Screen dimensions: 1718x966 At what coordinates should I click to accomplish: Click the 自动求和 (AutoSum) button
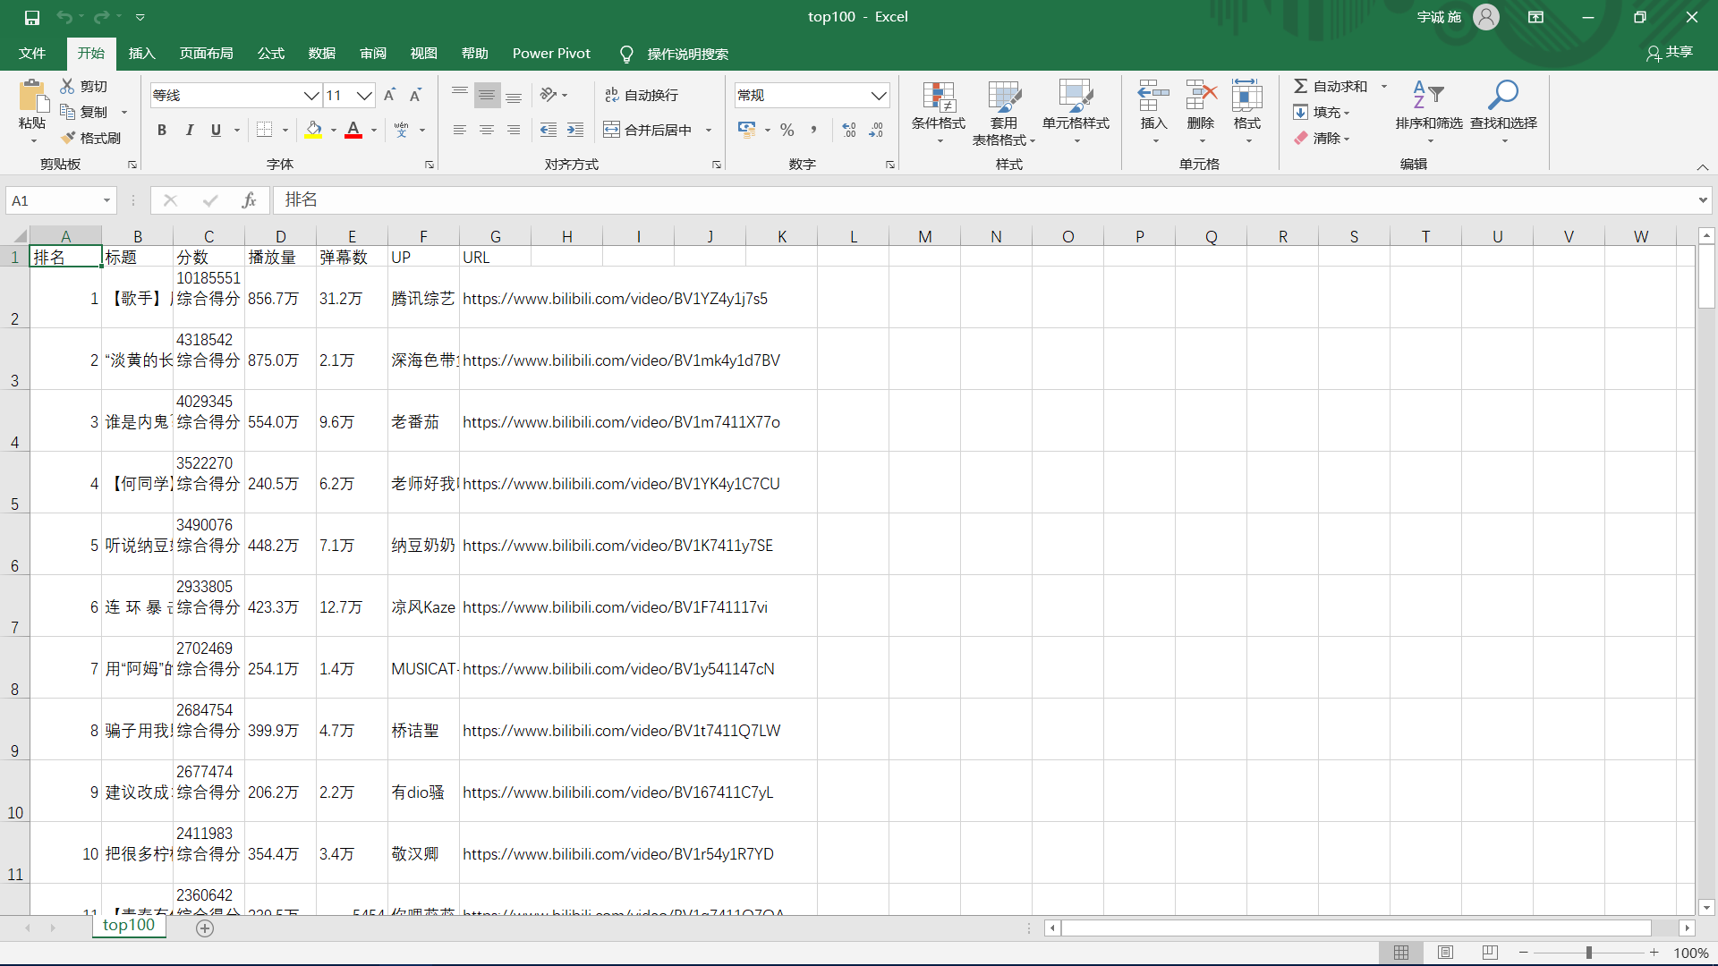[1331, 86]
